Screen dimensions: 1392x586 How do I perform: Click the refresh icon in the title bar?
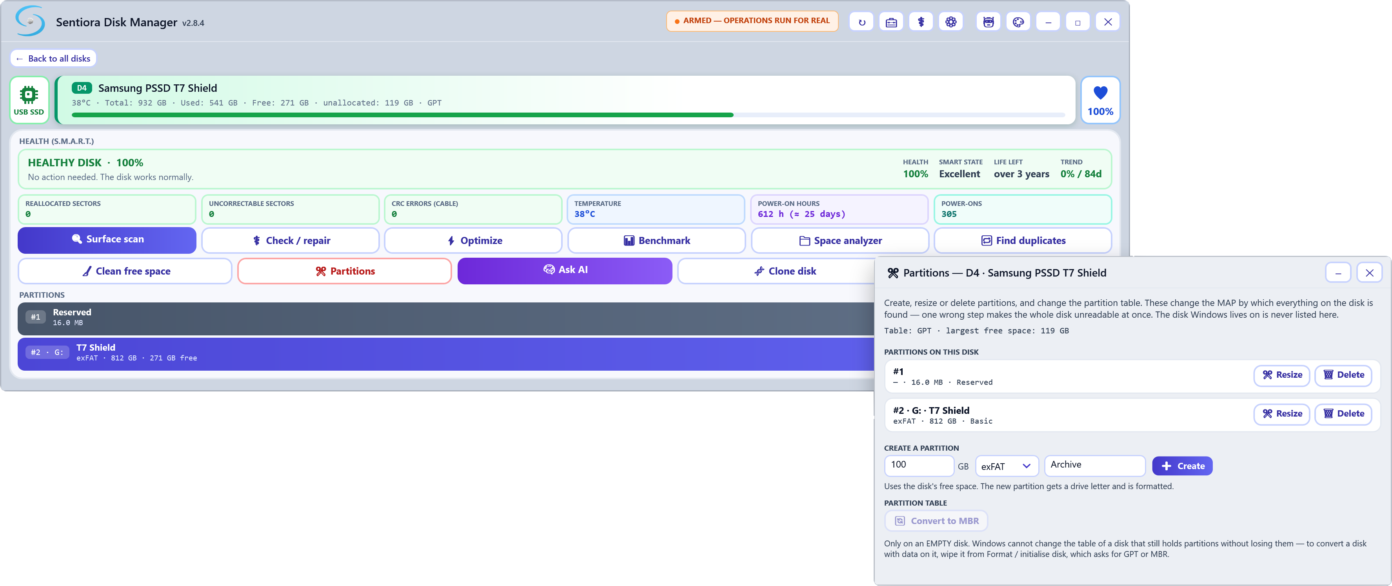[x=861, y=22]
